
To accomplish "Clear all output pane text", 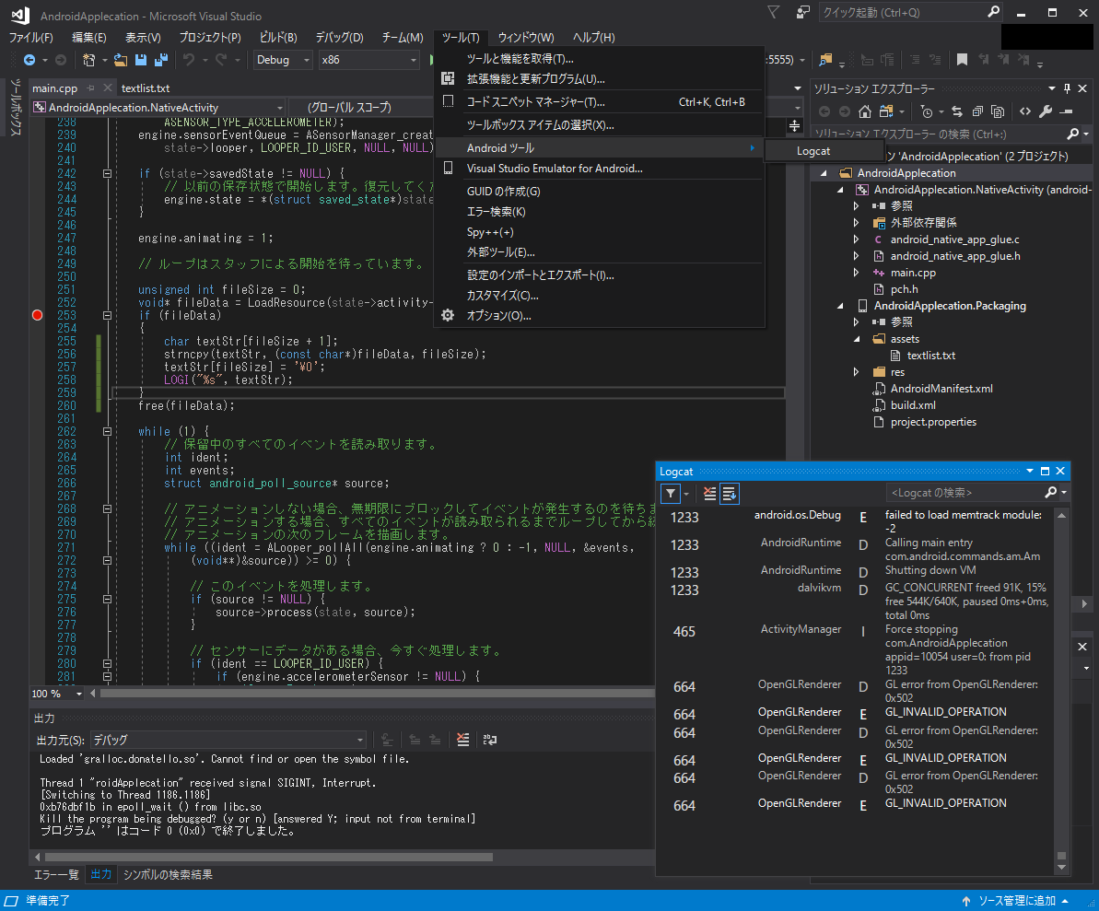I will point(462,740).
